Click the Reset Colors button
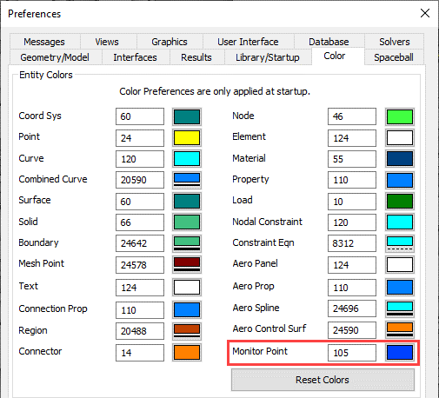 pyautogui.click(x=323, y=380)
